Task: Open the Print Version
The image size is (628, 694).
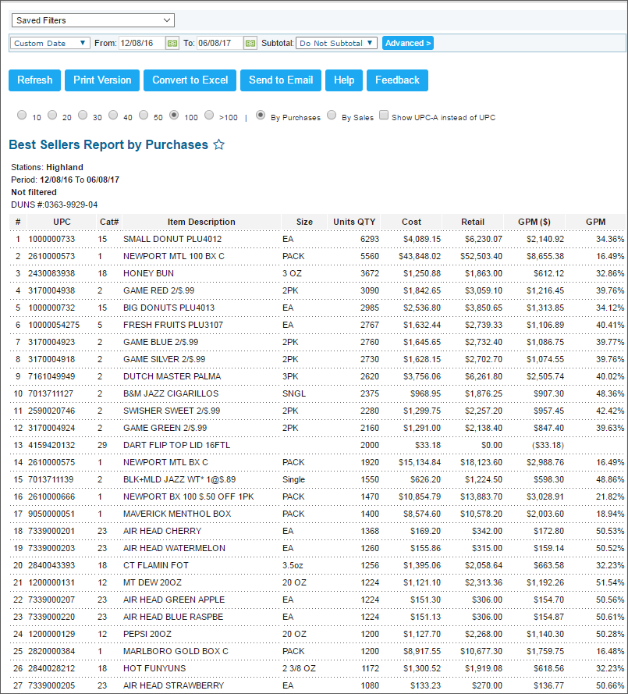Action: tap(102, 80)
